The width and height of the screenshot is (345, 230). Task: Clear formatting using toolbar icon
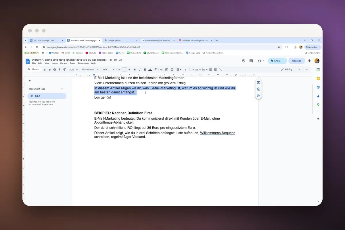pyautogui.click(x=221, y=70)
